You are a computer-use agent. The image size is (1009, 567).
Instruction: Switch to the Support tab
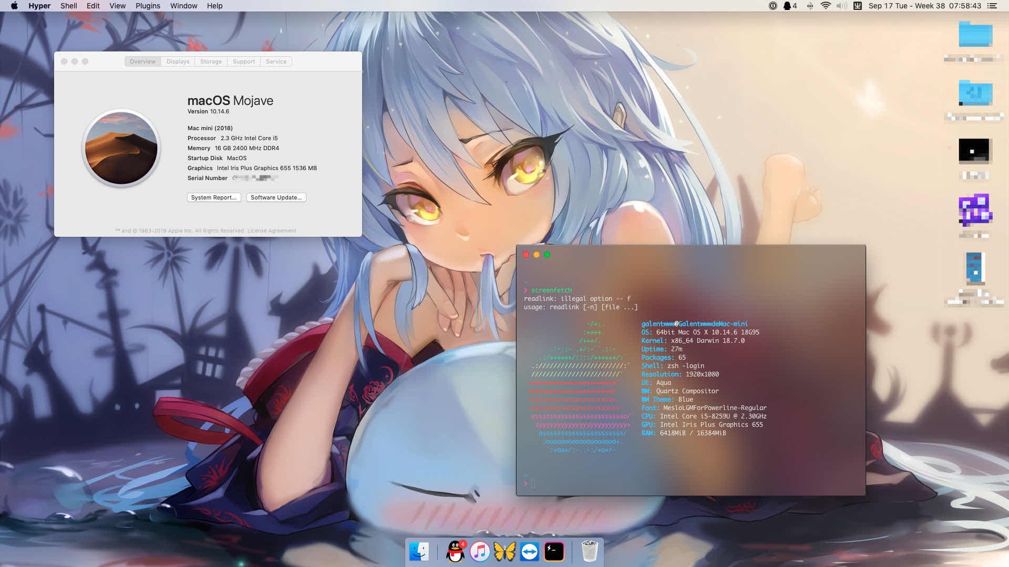244,61
